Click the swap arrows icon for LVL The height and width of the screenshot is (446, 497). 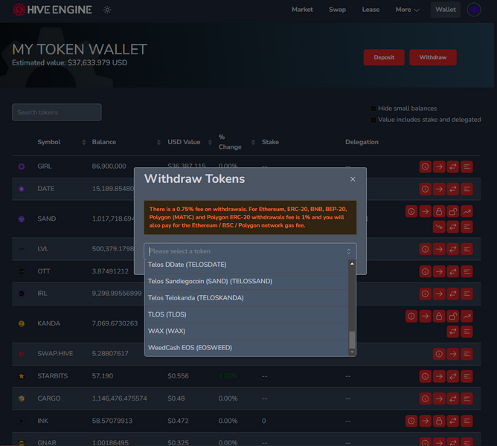click(x=453, y=249)
